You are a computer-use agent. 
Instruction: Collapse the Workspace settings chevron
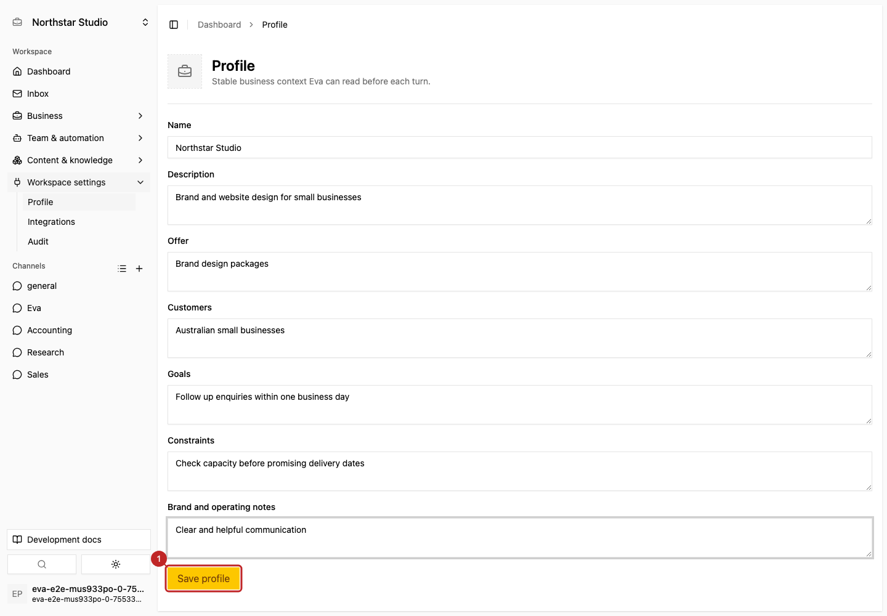[x=140, y=182]
